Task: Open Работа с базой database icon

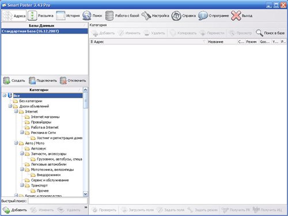Action: pos(109,16)
